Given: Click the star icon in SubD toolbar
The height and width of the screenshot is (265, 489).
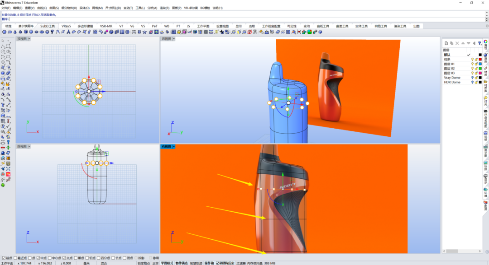Looking at the screenshot, I should point(144,32).
